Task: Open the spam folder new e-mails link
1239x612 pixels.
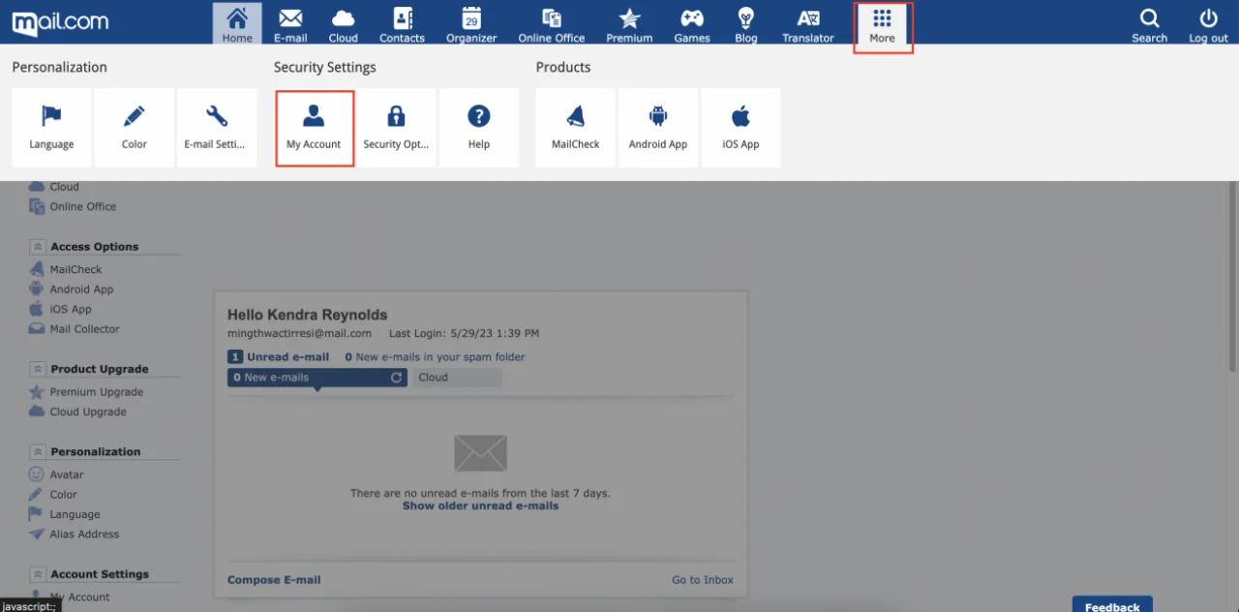Action: coord(435,357)
